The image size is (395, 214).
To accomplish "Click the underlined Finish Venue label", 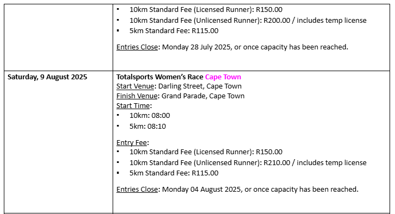I will tap(137, 96).
